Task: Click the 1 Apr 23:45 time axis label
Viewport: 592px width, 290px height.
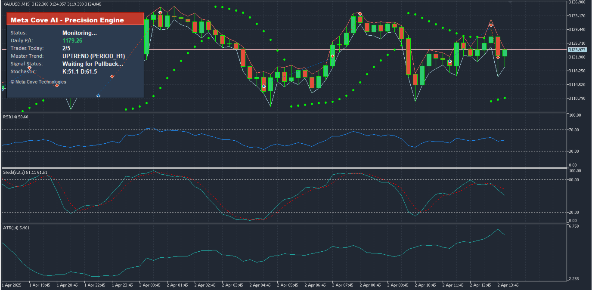Action: tap(122, 285)
